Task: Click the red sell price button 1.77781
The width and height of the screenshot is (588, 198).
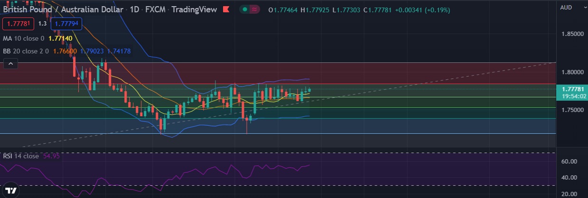Action: (x=18, y=23)
